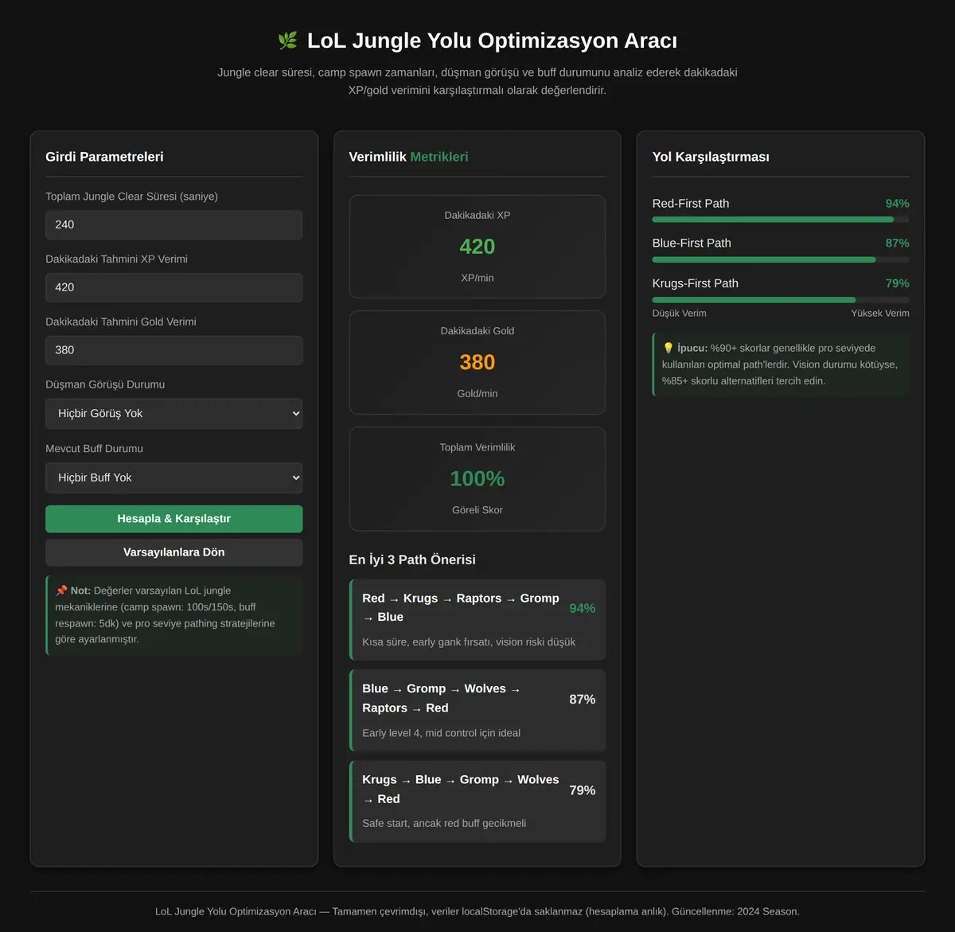Click the En İyi 3 Path Önerisi heading
955x932 pixels.
pos(412,560)
